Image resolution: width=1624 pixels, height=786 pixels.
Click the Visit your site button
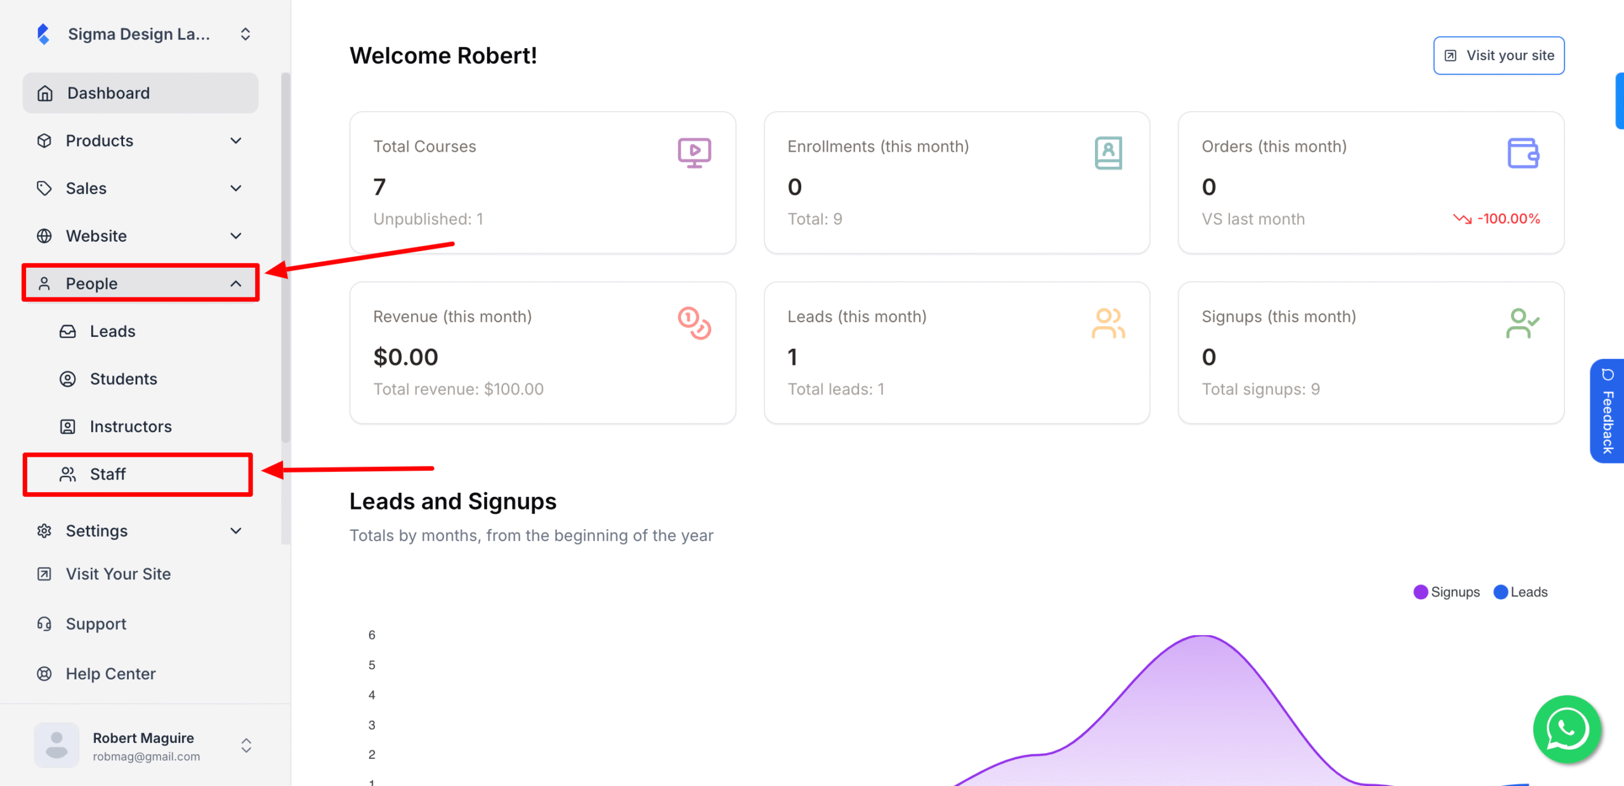coord(1498,56)
